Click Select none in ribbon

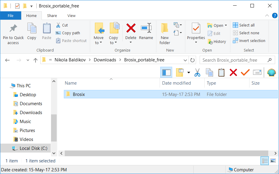tap(246, 33)
